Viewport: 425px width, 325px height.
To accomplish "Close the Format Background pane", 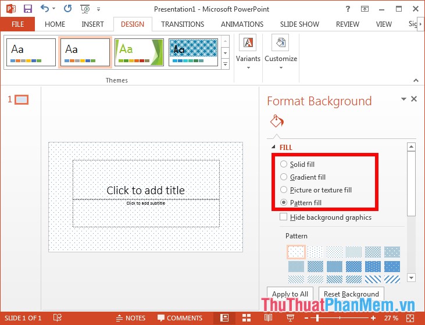I will (414, 99).
